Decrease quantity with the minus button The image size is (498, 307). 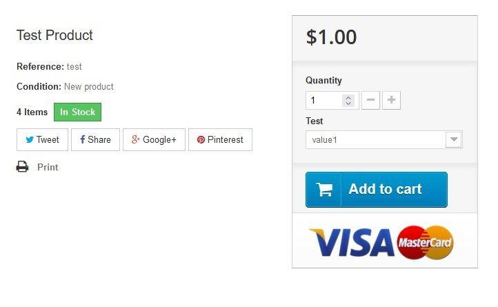coord(370,100)
